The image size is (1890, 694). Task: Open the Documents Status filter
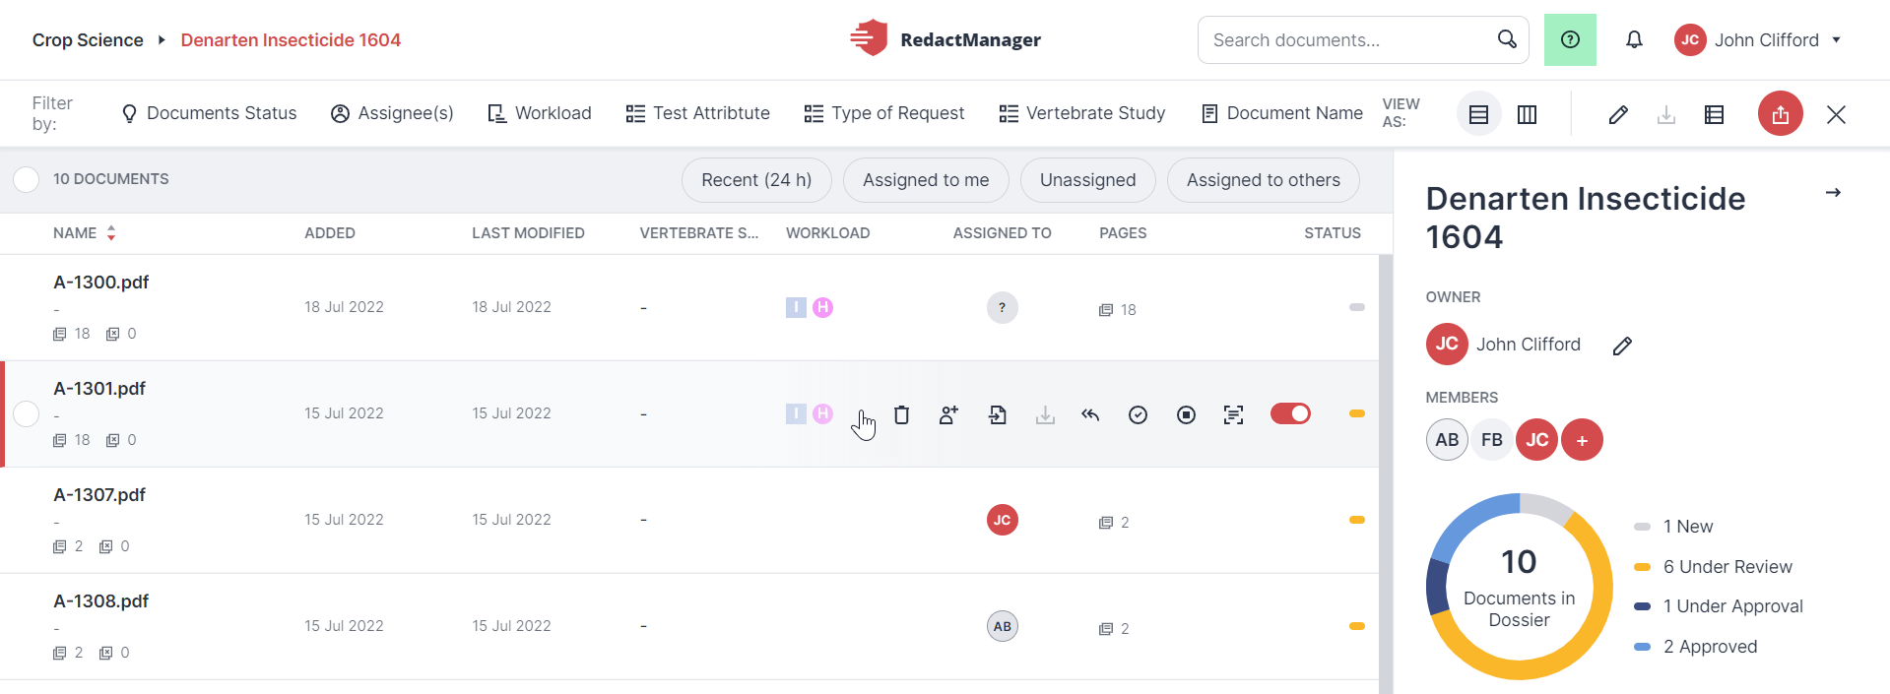click(x=208, y=113)
